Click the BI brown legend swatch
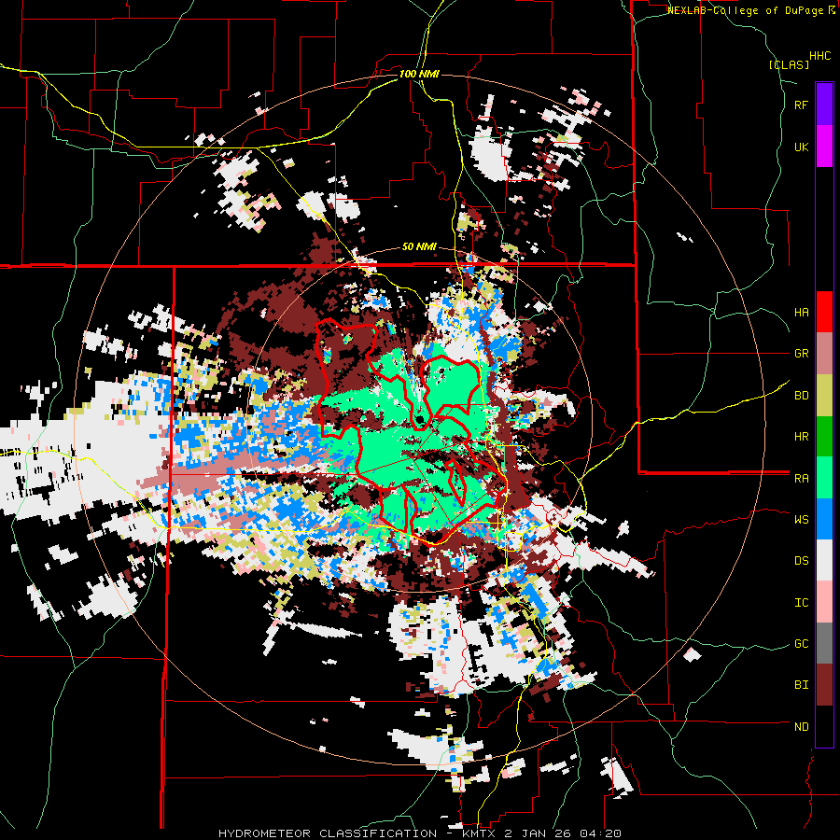The height and width of the screenshot is (840, 840). 824,685
